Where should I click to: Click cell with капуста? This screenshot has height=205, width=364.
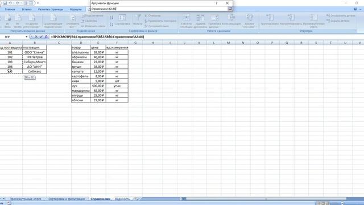81,71
